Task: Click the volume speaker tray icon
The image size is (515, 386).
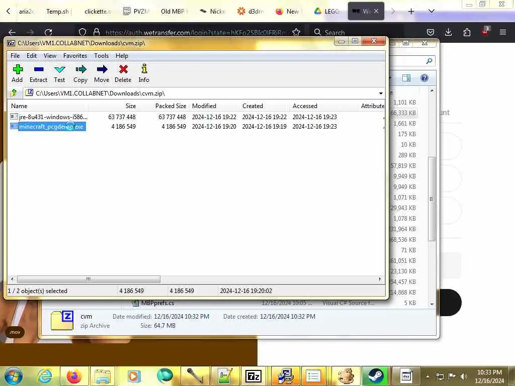Action: click(x=464, y=376)
